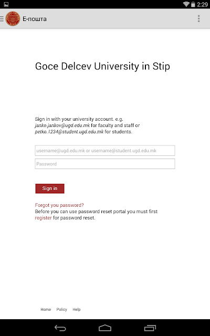Viewport: 210px width, 336px height.
Task: Tap the battery status icon
Action: point(193,4)
